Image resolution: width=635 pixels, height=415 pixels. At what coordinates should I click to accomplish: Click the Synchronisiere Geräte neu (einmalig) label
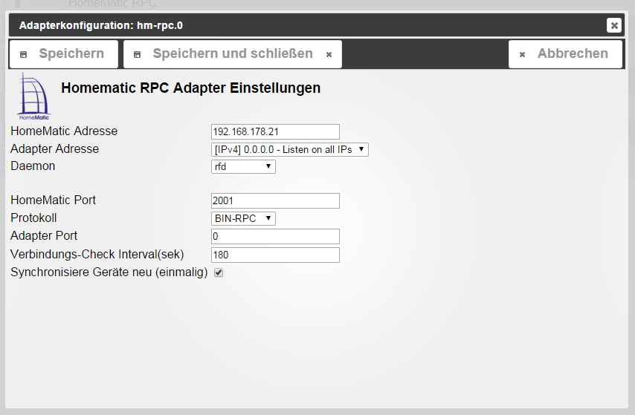(x=109, y=272)
